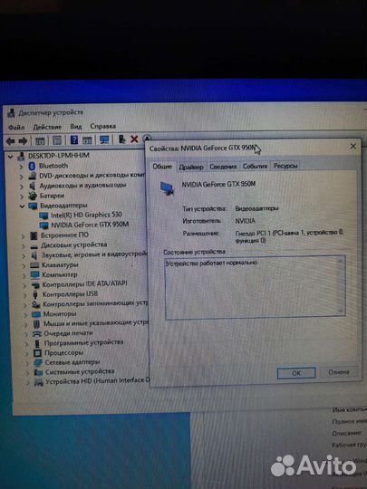This screenshot has width=367, height=489.
Task: Collapse the DESKTOP-LPMHHJM root node
Action: pyautogui.click(x=10, y=156)
